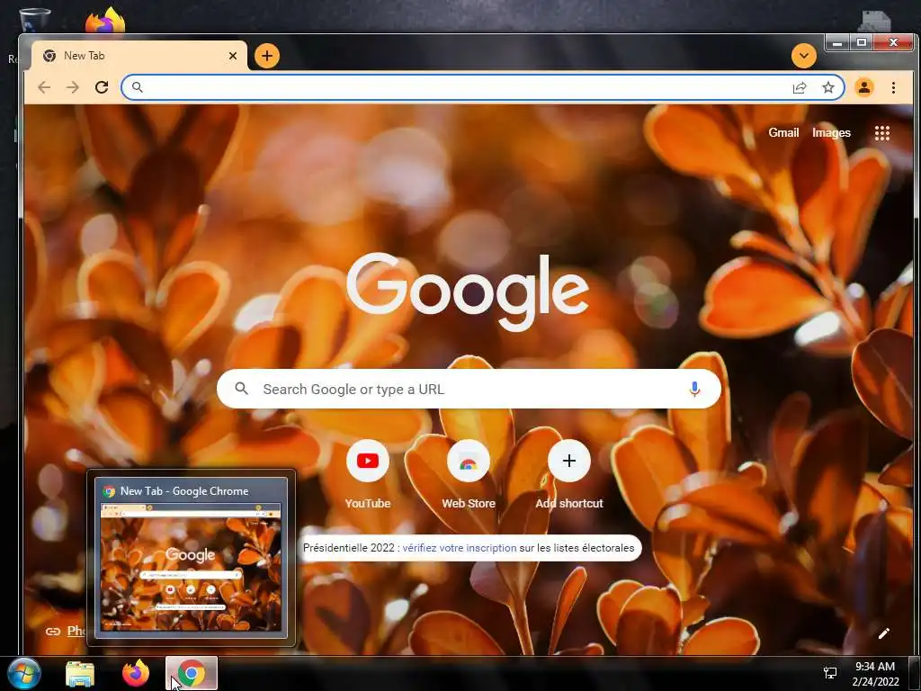921x691 pixels.
Task: Minimize the Chrome window
Action: click(x=838, y=43)
